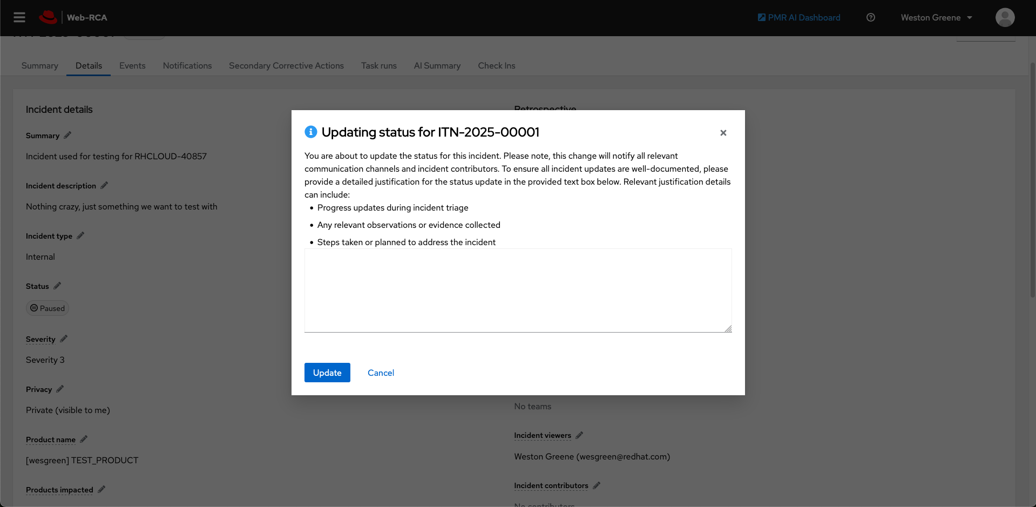Click the status justification text box
Viewport: 1036px width, 507px height.
point(518,290)
